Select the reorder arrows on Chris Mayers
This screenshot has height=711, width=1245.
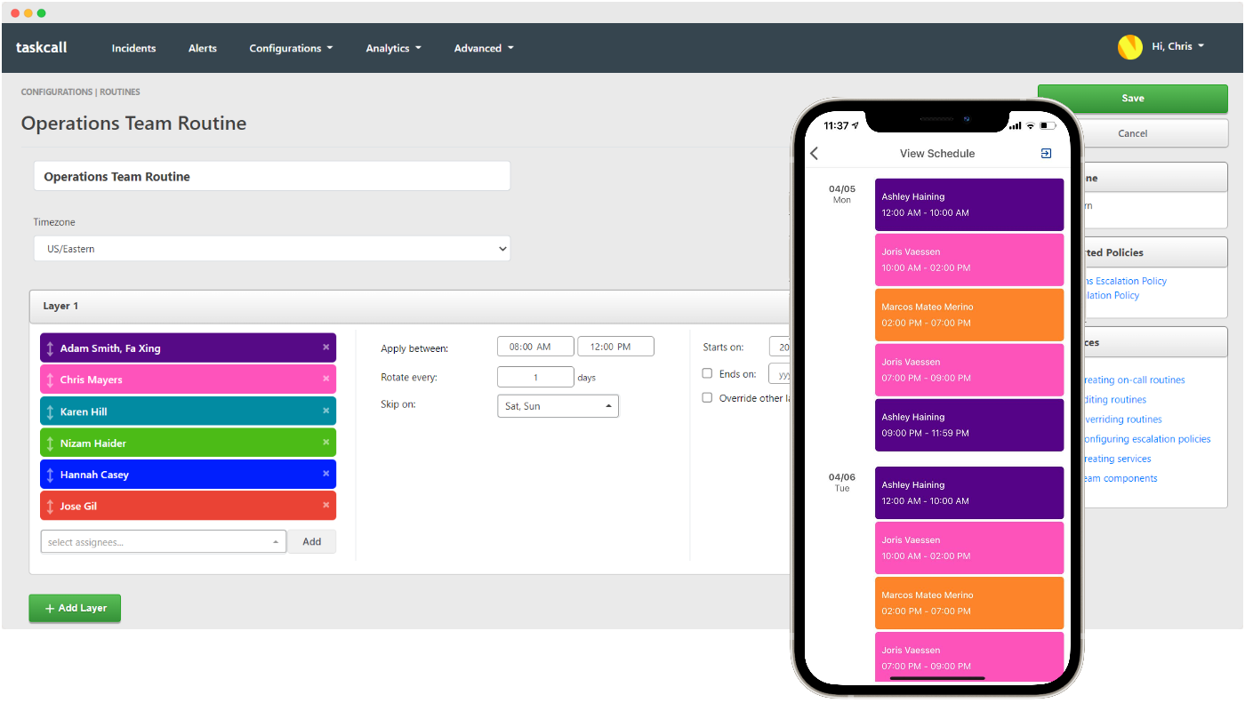[x=50, y=379]
